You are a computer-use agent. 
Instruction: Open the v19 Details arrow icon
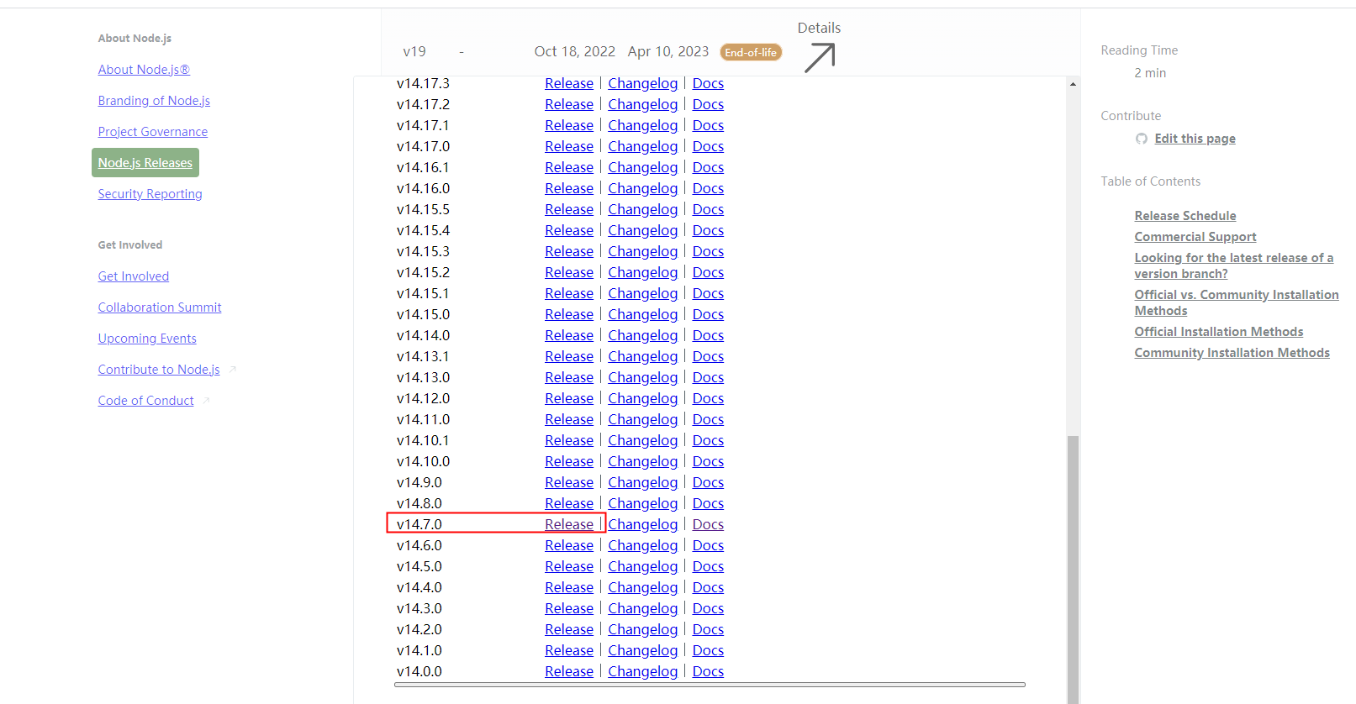tap(820, 58)
